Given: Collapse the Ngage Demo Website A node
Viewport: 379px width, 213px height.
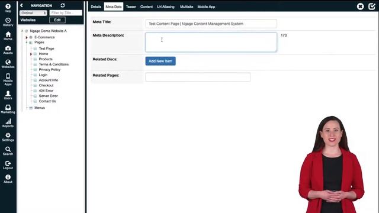Looking at the screenshot, I should click(23, 31).
